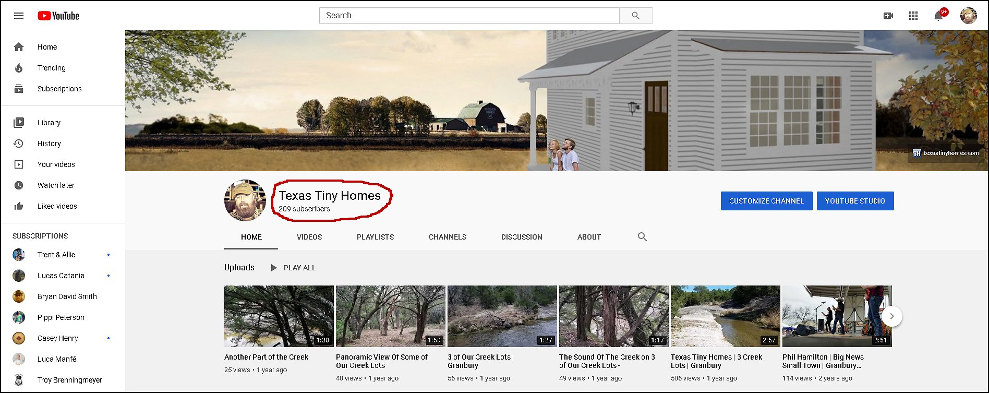
Task: Open the create video camera icon
Action: [888, 16]
